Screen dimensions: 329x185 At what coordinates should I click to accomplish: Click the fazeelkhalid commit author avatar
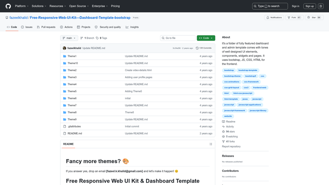(65, 48)
